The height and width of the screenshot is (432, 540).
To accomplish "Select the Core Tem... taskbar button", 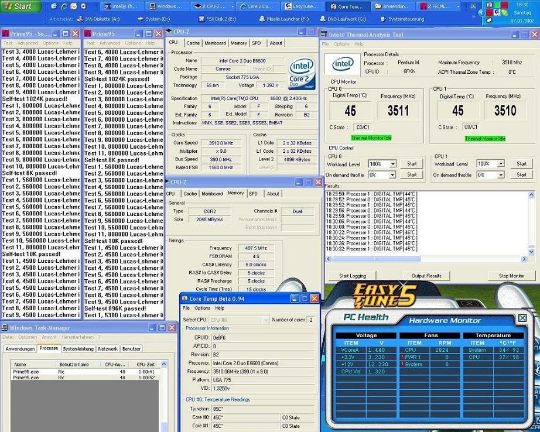I will [x=348, y=6].
